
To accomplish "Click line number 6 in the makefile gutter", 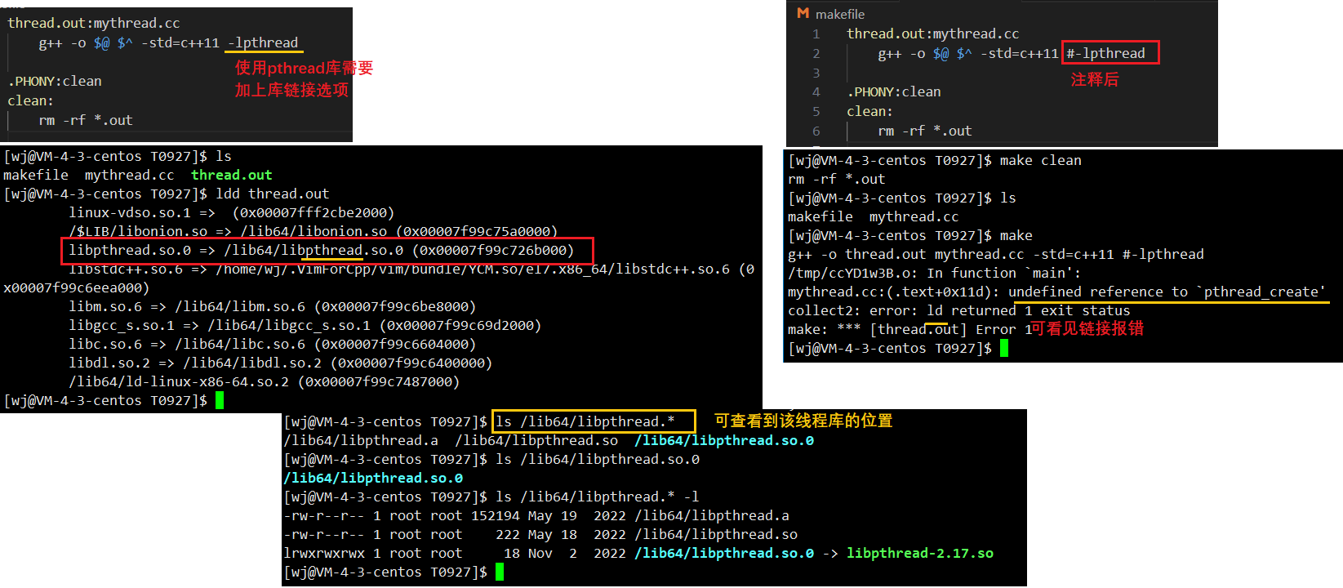I will [x=816, y=131].
